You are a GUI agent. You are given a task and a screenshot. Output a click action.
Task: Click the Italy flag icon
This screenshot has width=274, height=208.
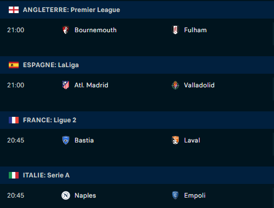click(14, 175)
